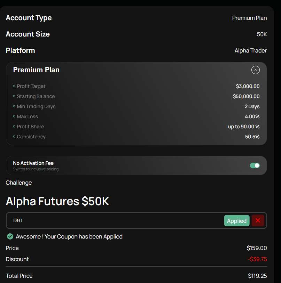Click the "Starting Balance" label
281x283 pixels.
tap(36, 96)
